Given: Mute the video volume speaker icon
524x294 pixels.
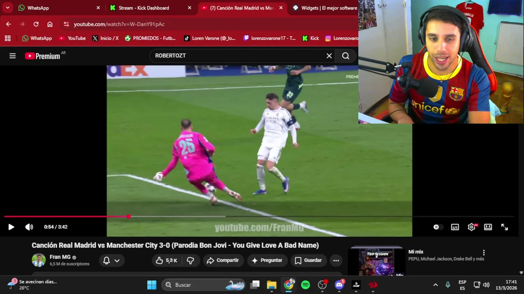Looking at the screenshot, I should 29,227.
